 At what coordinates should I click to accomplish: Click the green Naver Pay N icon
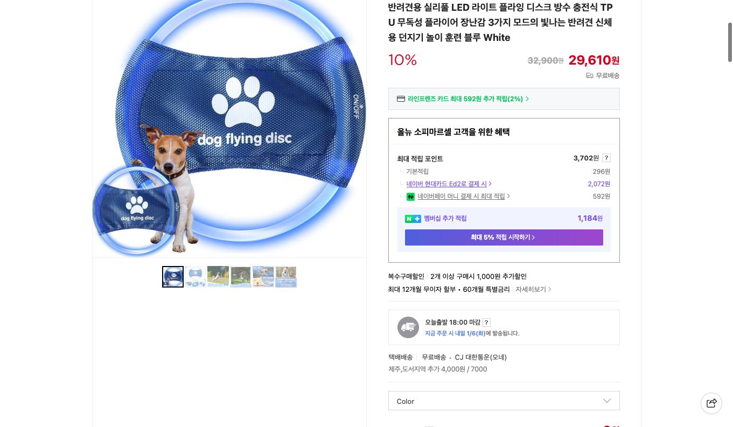[410, 197]
